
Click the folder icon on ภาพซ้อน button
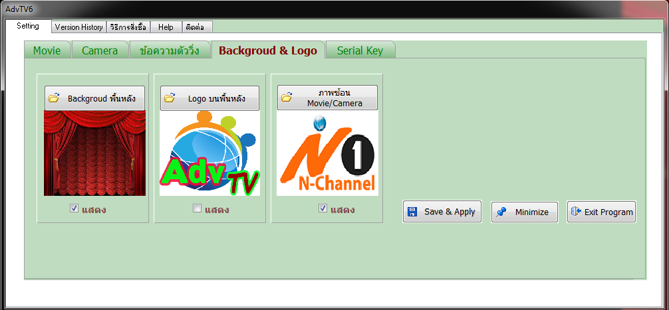click(x=287, y=97)
